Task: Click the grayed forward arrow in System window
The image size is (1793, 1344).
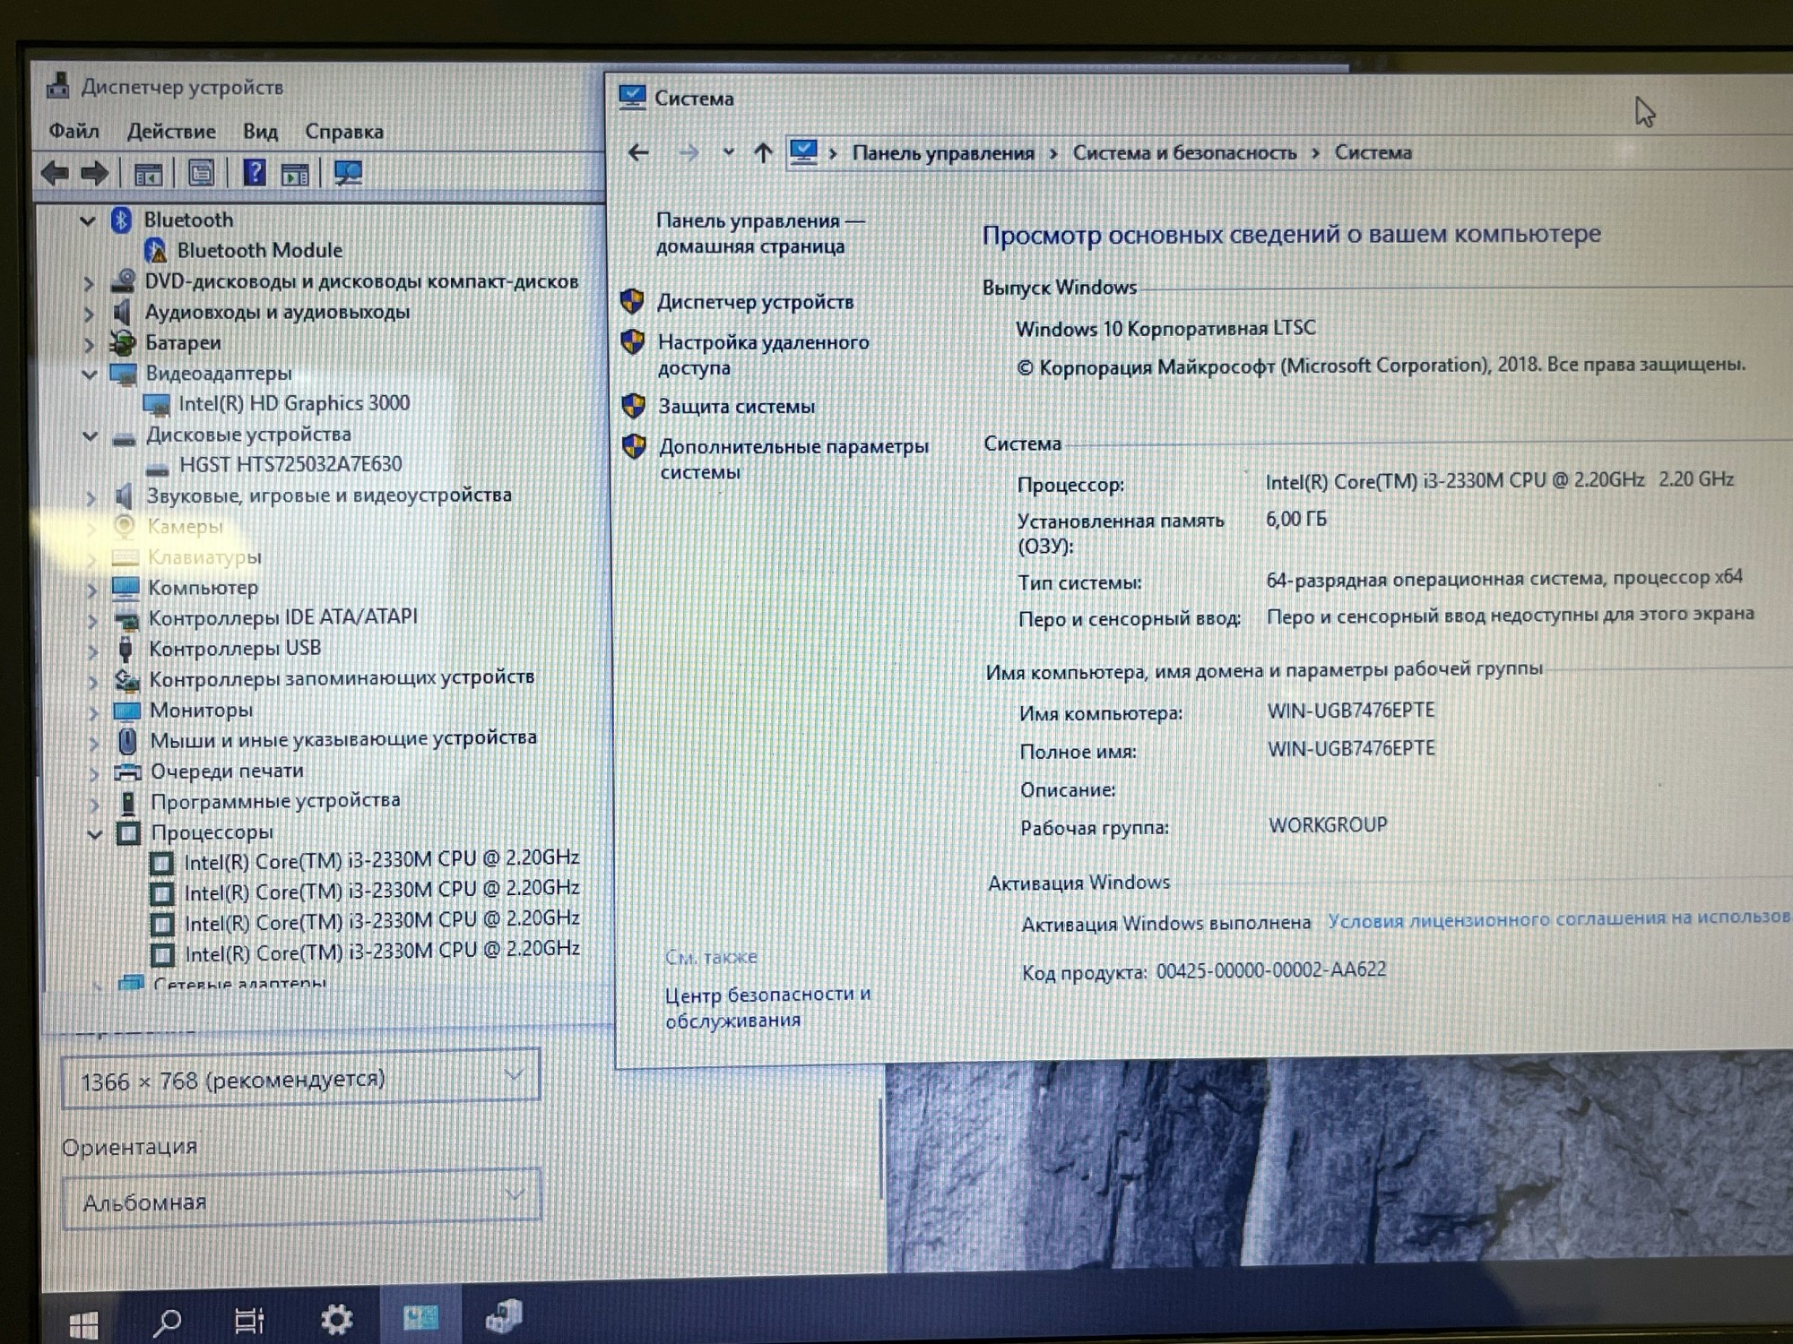Action: point(689,153)
